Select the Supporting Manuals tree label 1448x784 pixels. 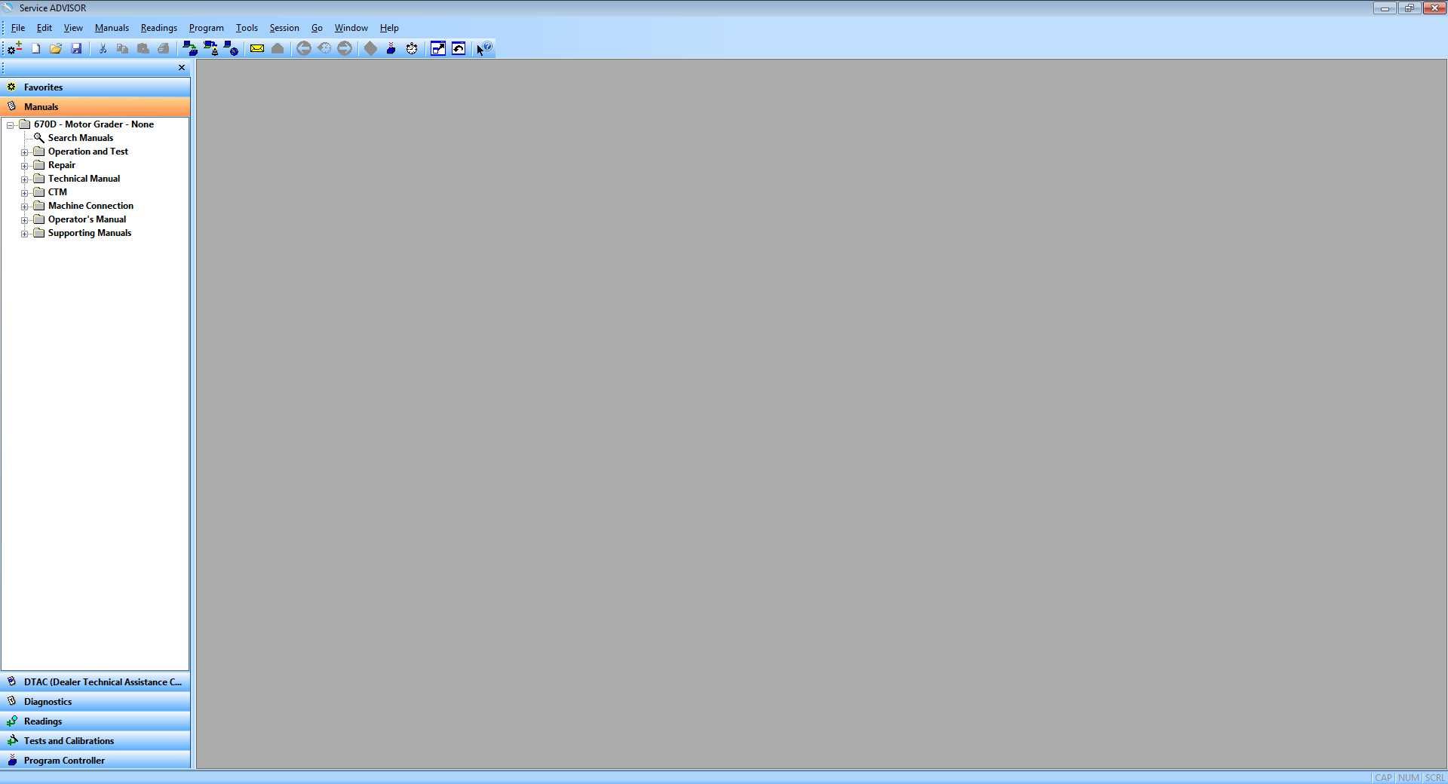(90, 233)
